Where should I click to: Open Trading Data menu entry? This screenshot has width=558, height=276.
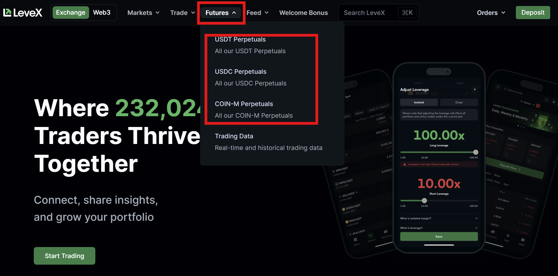click(x=268, y=142)
